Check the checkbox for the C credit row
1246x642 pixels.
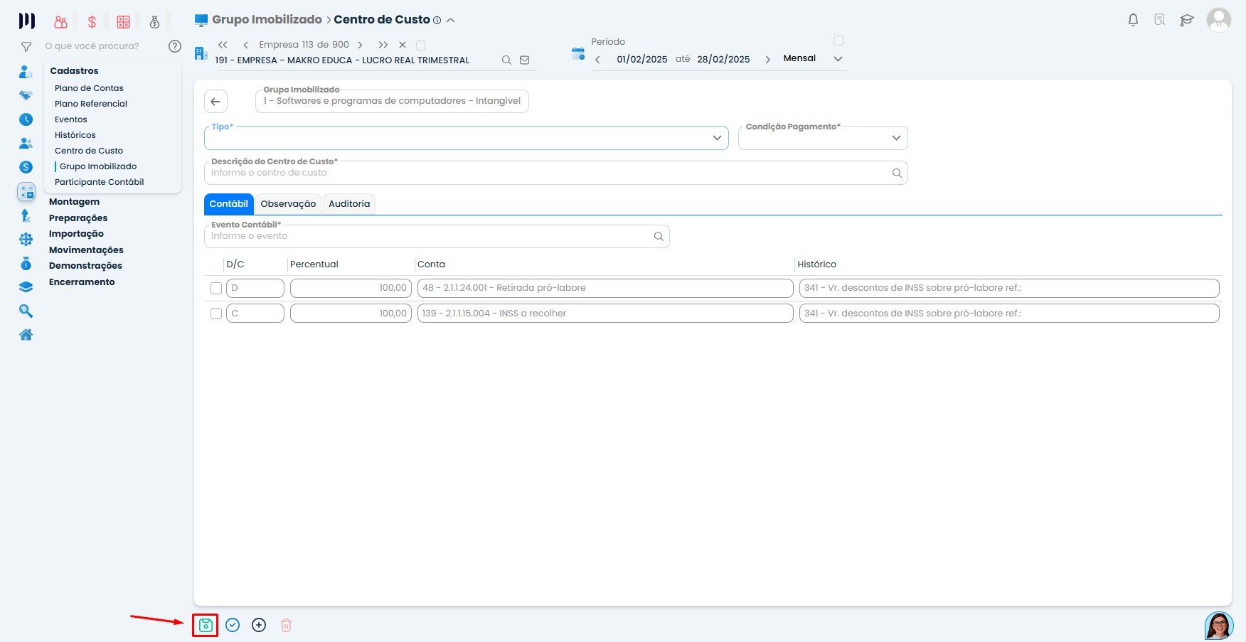[216, 314]
